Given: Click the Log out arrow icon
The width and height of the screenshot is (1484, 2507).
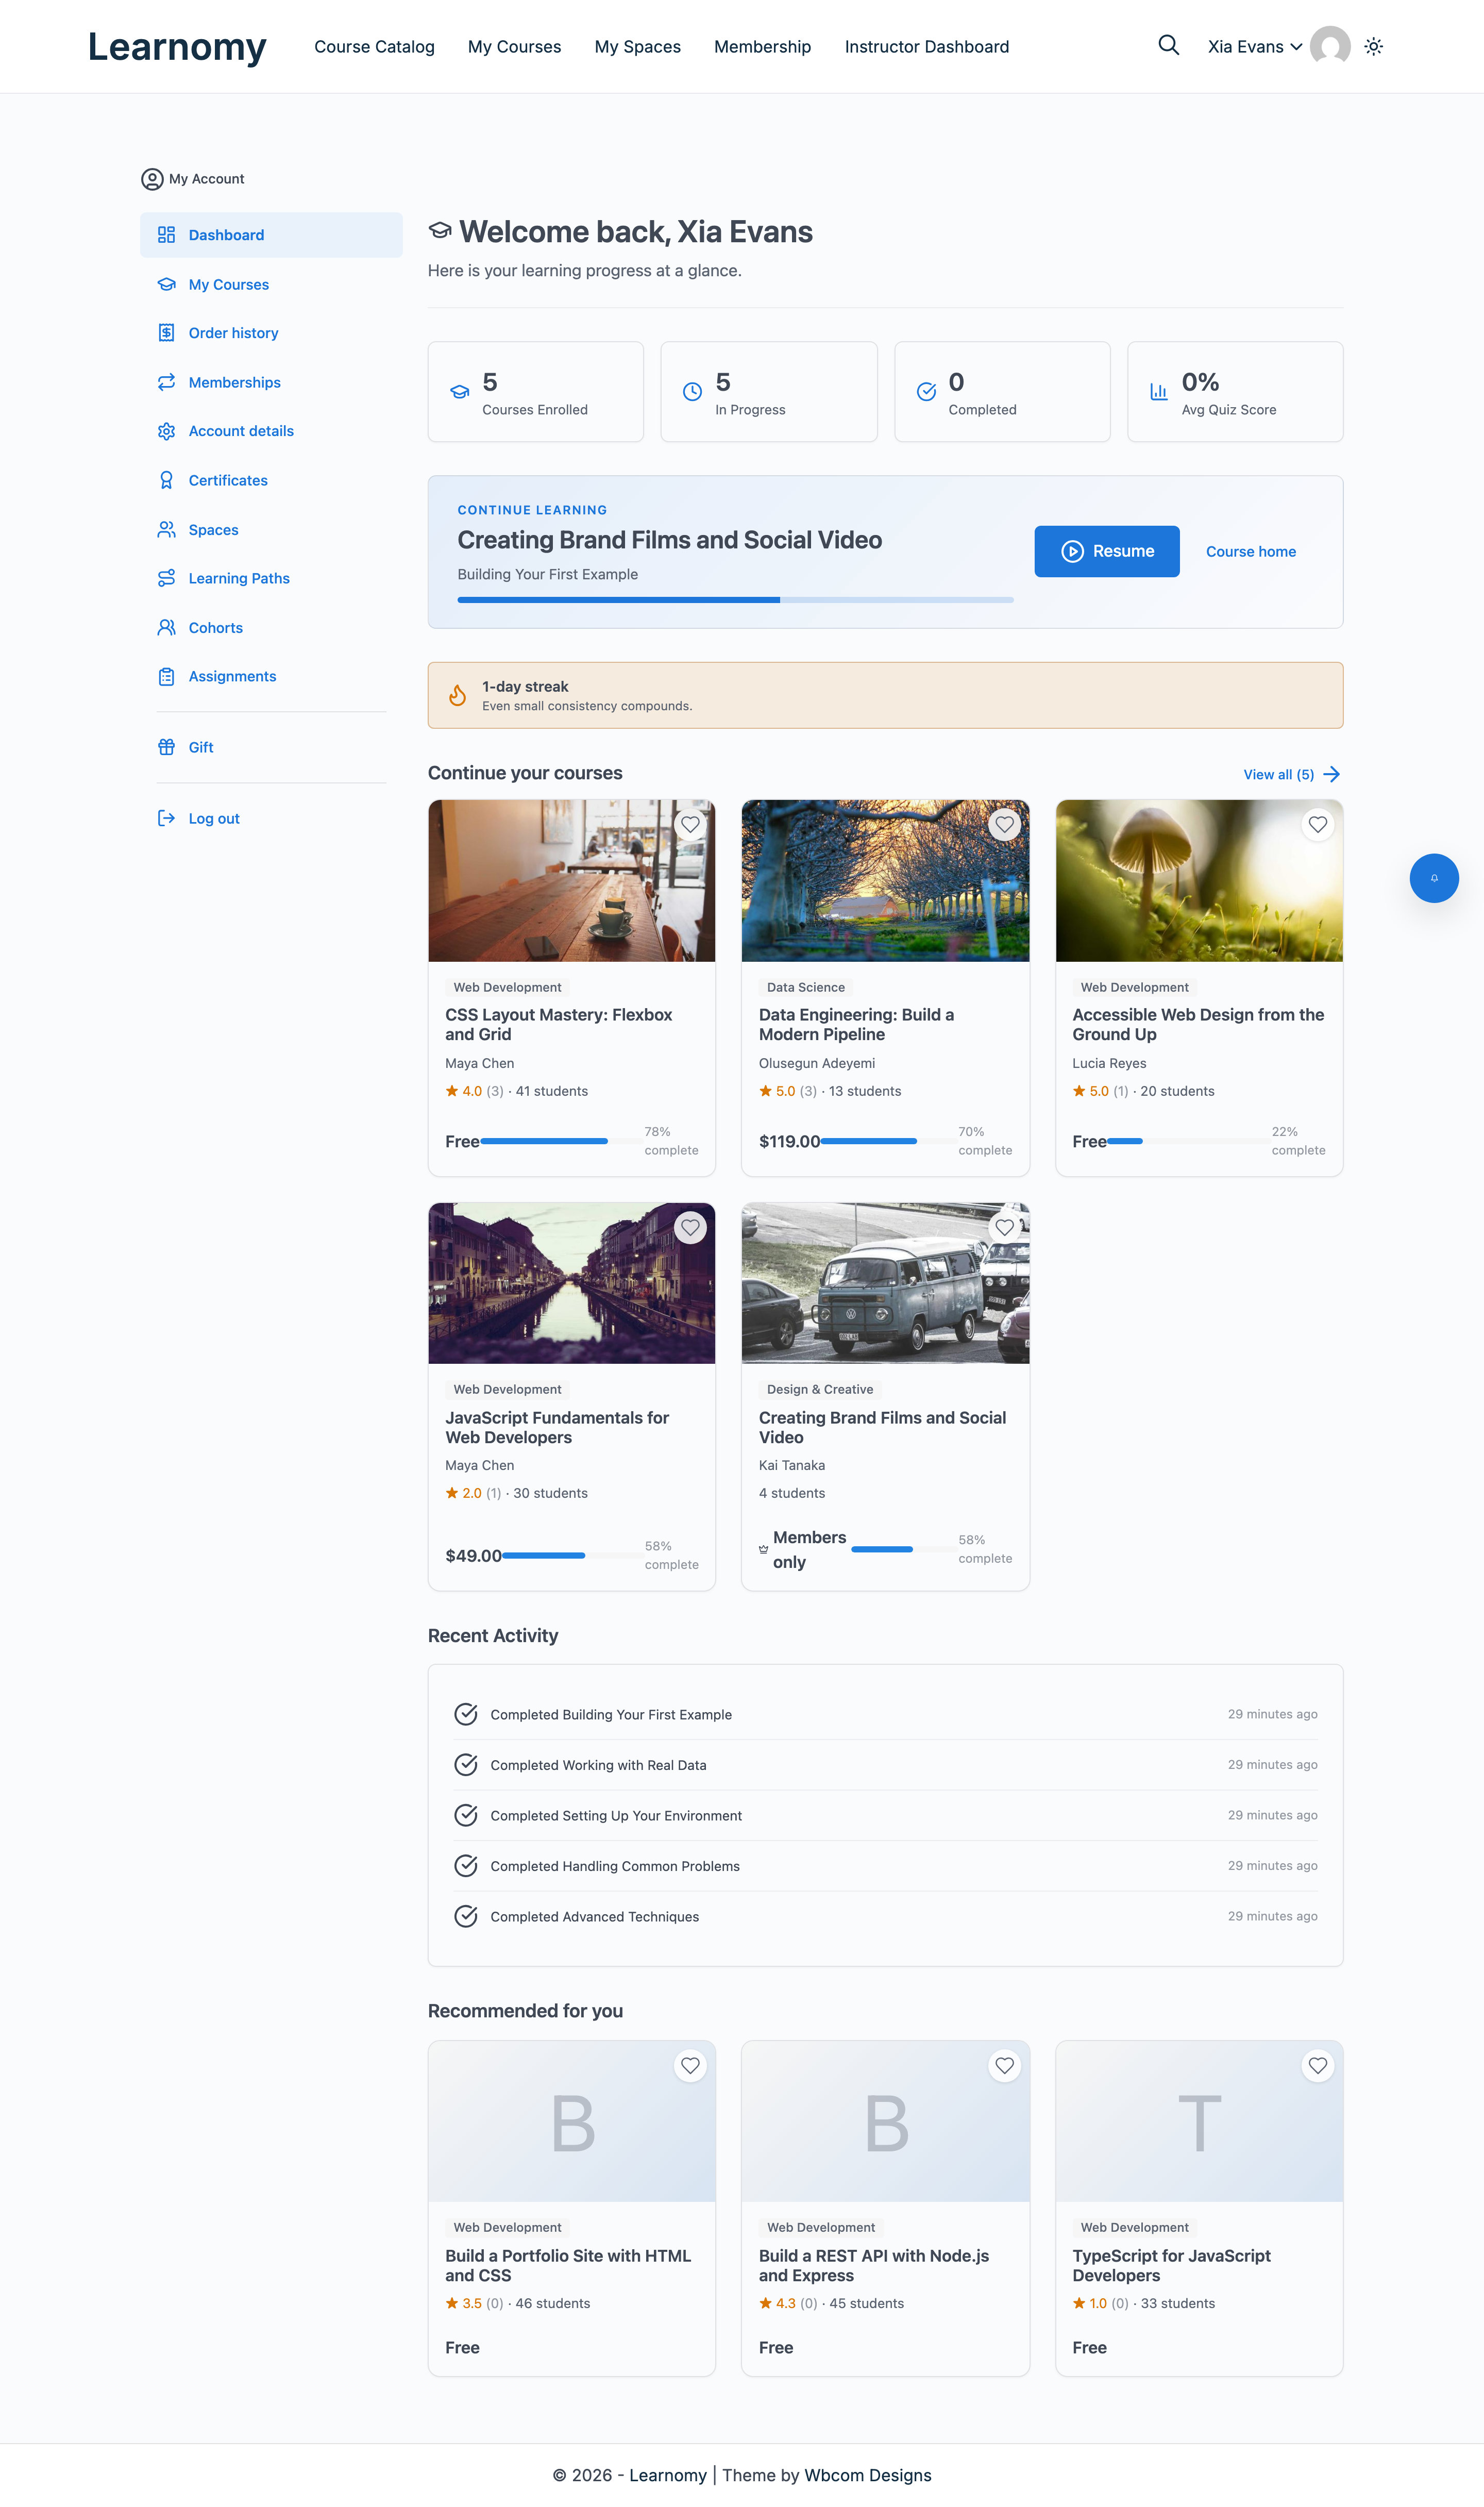Looking at the screenshot, I should (x=166, y=818).
